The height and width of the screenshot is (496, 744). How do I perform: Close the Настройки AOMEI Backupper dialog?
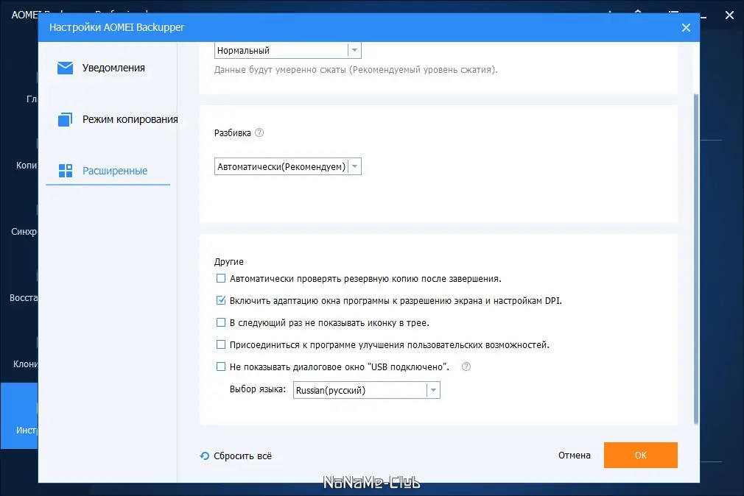point(686,27)
